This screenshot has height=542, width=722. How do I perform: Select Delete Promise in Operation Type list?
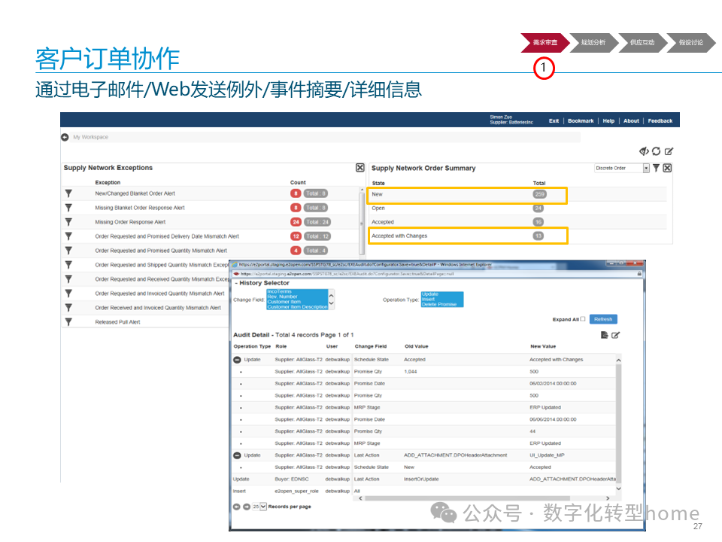439,305
